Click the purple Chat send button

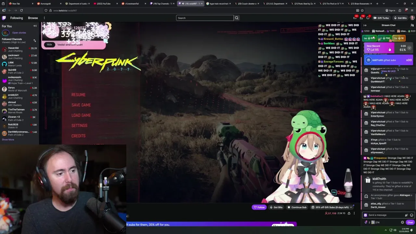click(410, 222)
